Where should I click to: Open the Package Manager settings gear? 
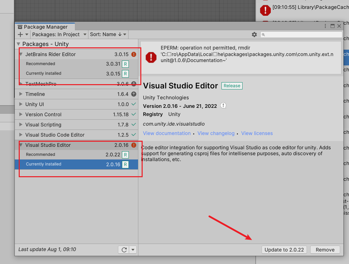tap(254, 35)
